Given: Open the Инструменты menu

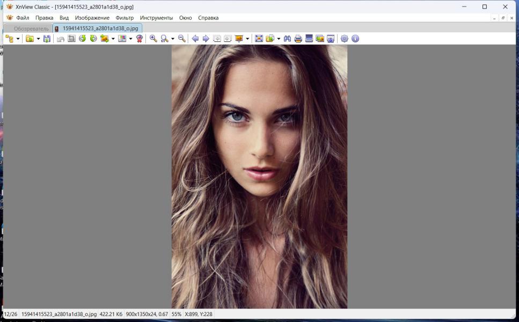Looking at the screenshot, I should (x=156, y=18).
